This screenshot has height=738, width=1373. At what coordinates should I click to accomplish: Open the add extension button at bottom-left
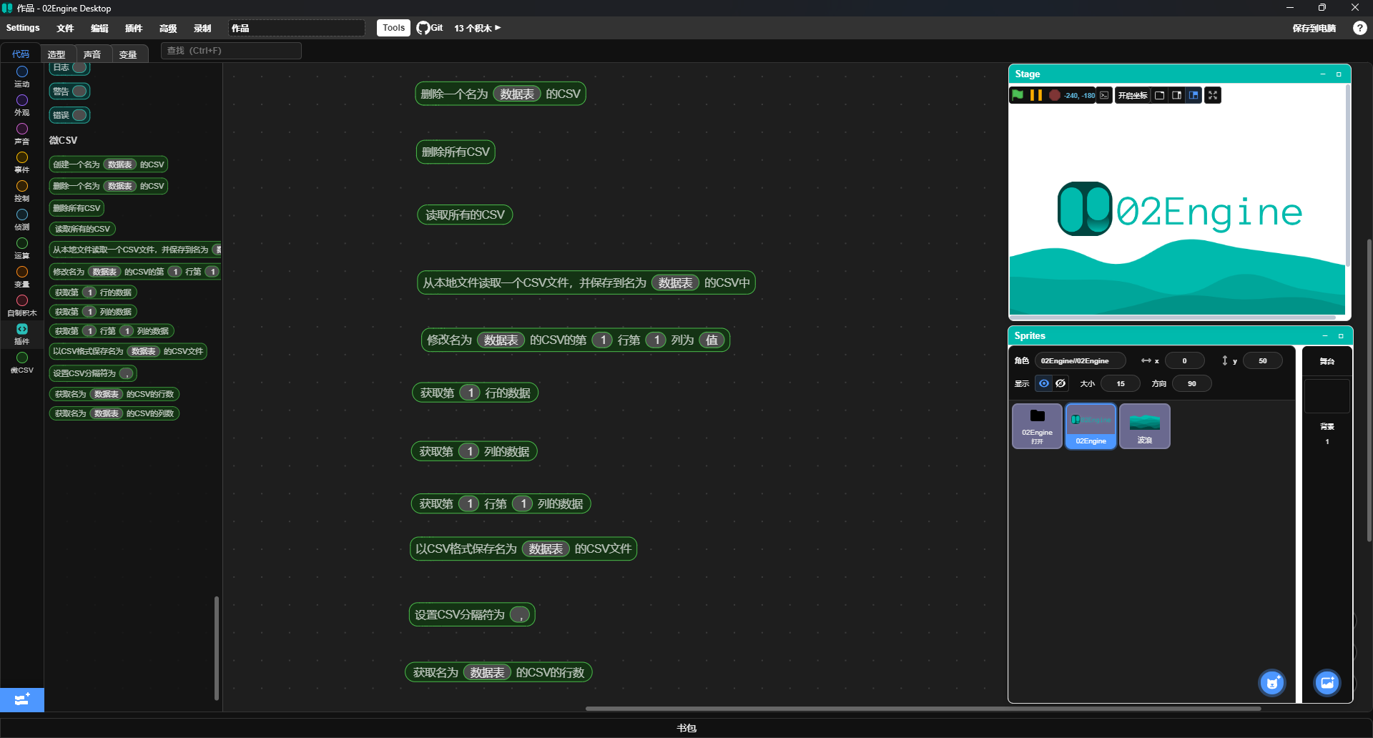(22, 699)
